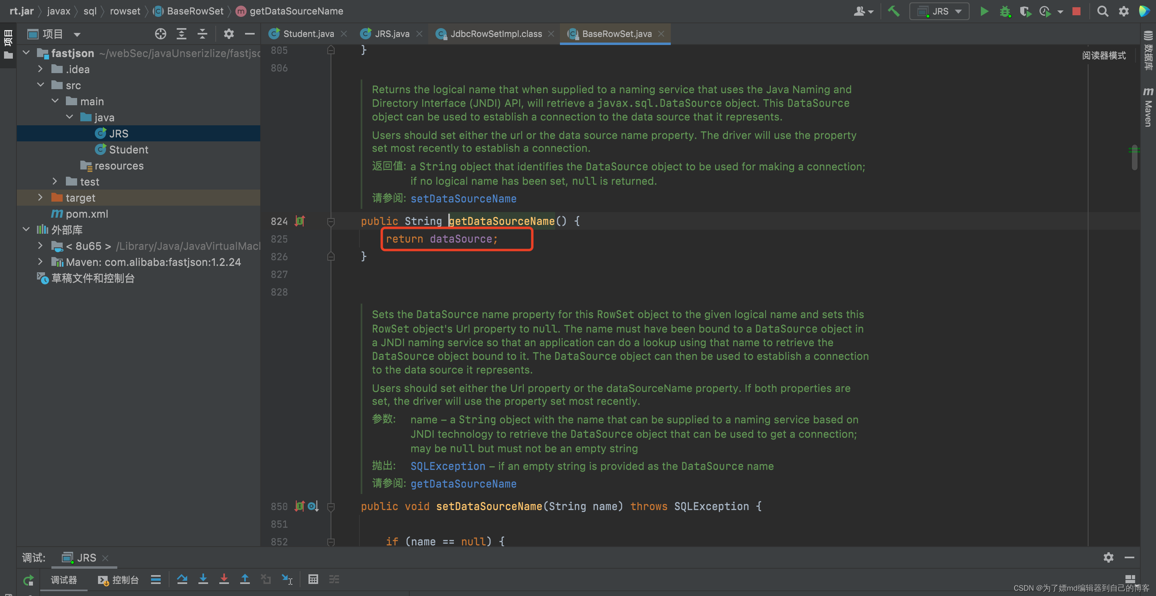The width and height of the screenshot is (1156, 596).
Task: Close the BaseRowSet.java tab
Action: point(661,34)
